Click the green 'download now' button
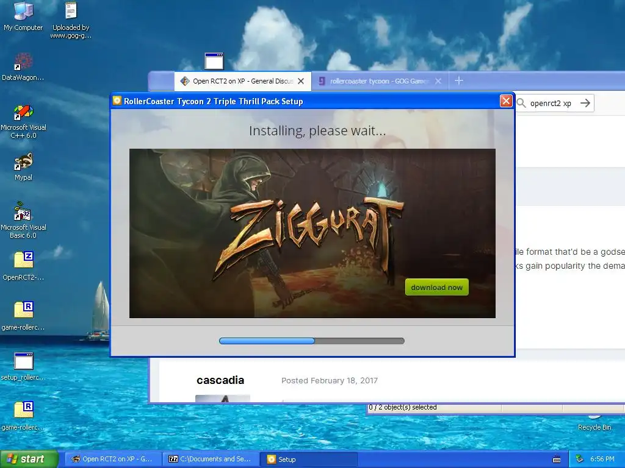Viewport: 625px width, 468px height. pos(436,288)
